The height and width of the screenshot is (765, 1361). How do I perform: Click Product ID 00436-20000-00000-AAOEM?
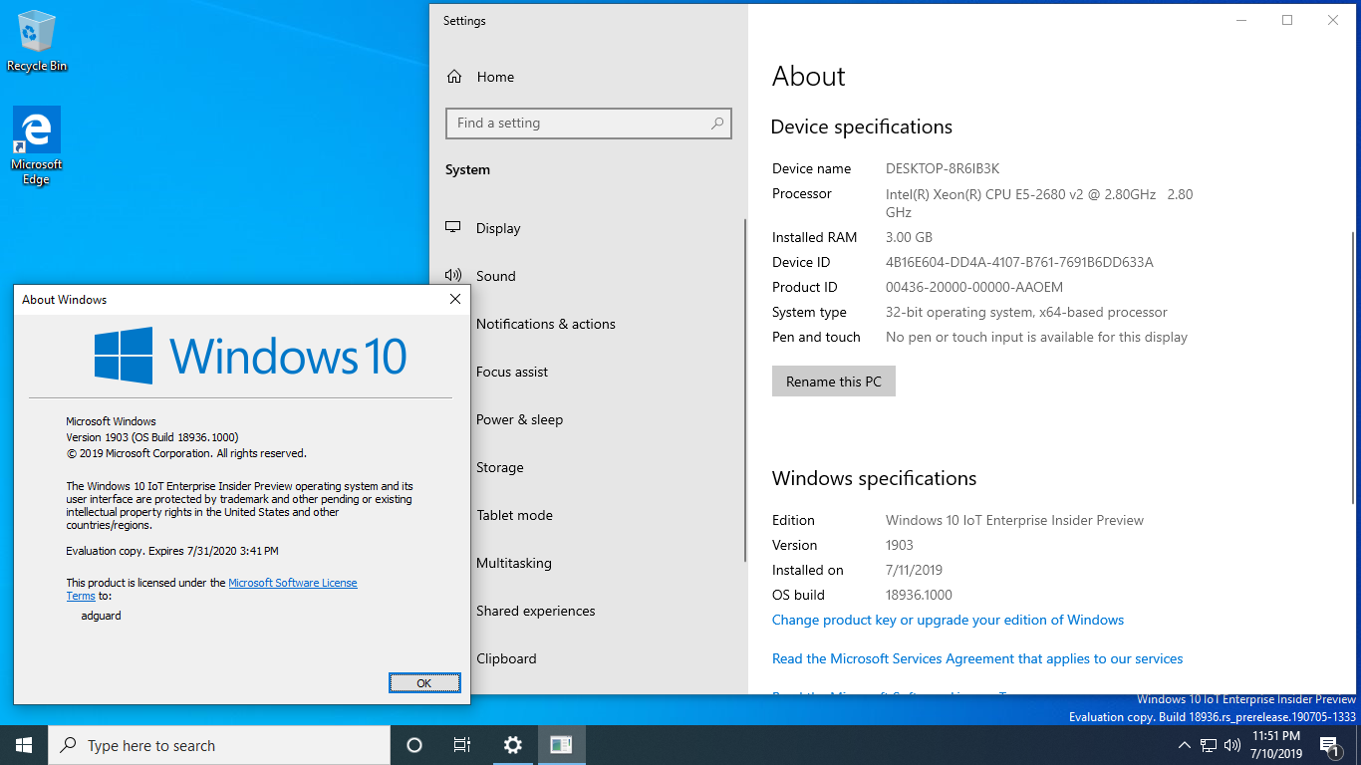click(974, 287)
